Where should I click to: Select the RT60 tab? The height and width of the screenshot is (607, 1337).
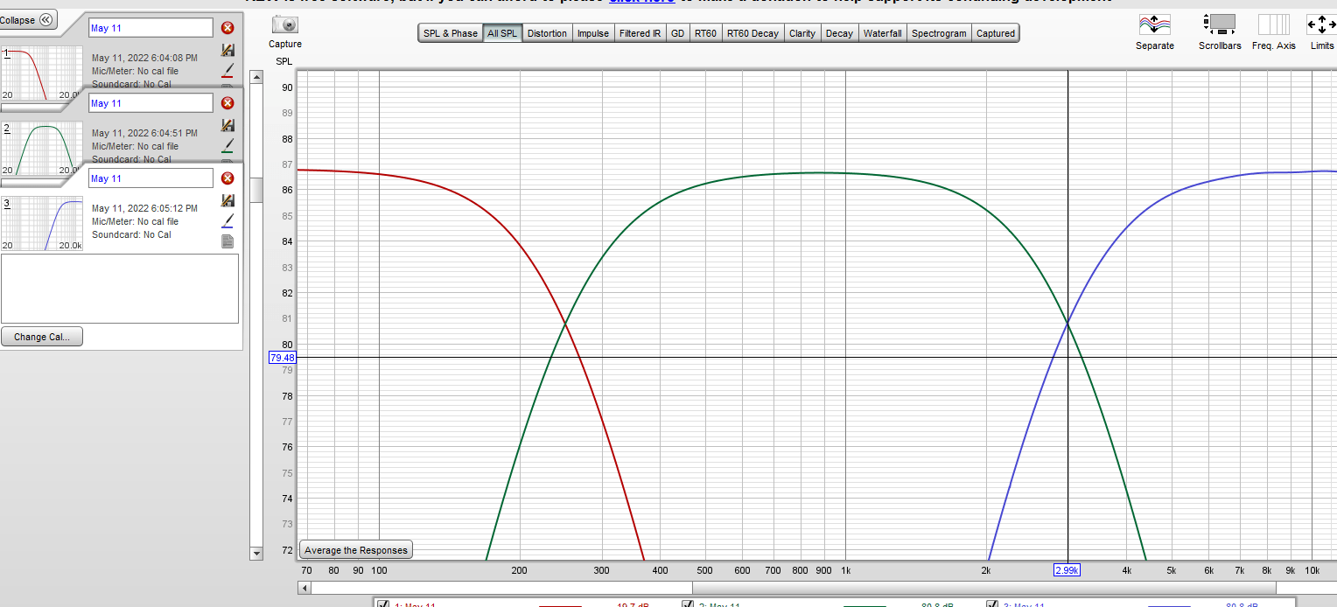[705, 33]
